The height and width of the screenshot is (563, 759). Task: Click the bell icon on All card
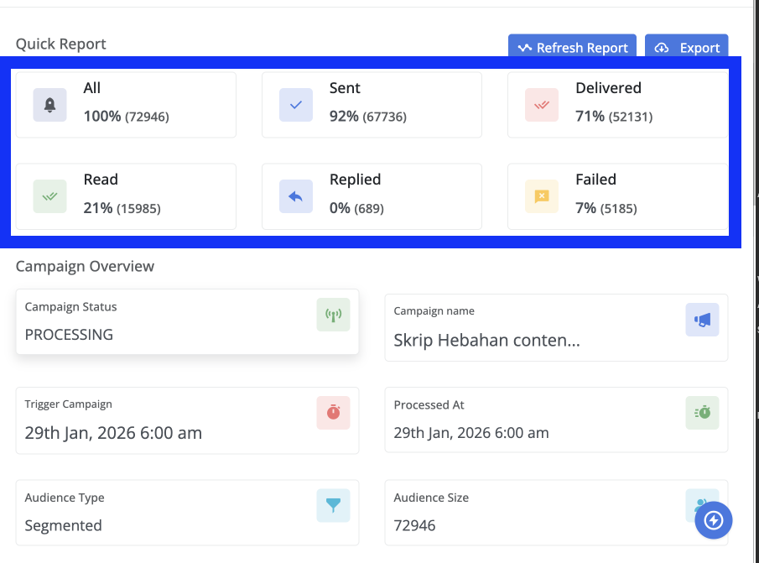tap(49, 105)
